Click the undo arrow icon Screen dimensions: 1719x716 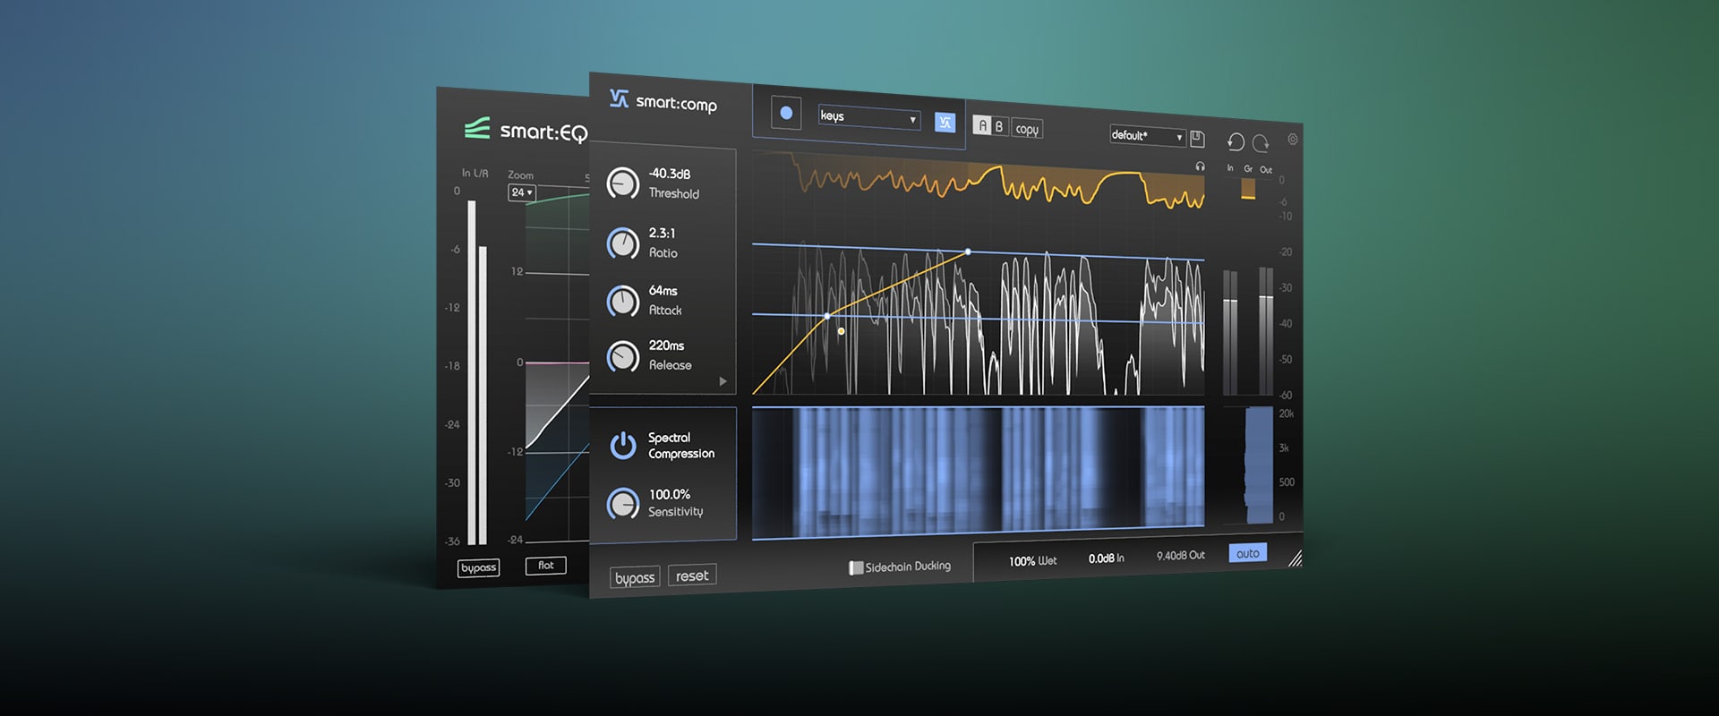coord(1236,141)
